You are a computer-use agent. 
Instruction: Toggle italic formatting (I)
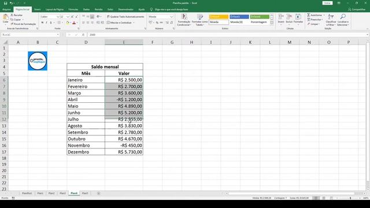click(x=46, y=23)
